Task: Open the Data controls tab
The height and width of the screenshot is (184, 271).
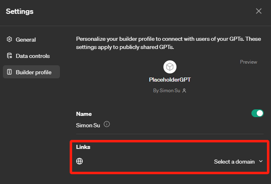Action: click(x=33, y=56)
